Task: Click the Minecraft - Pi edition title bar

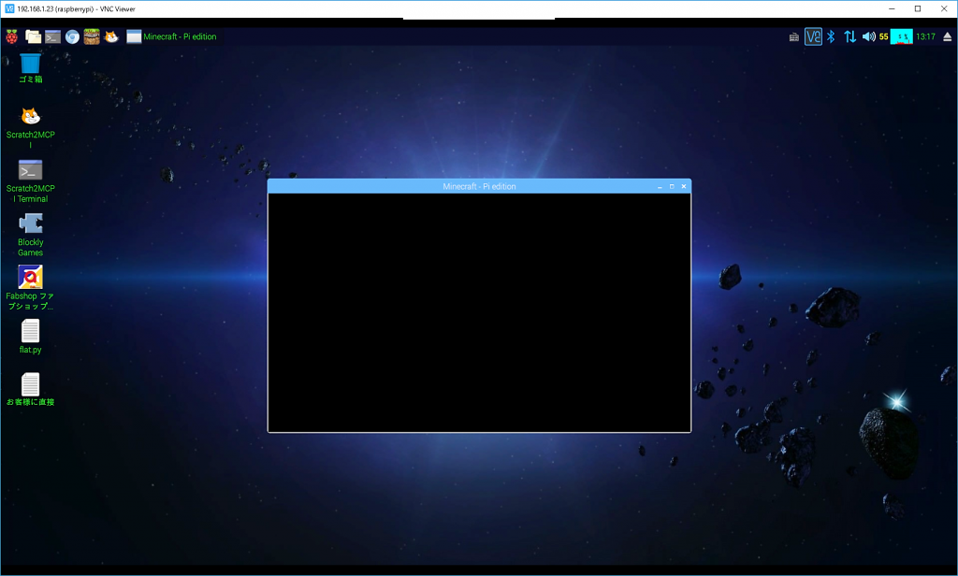Action: click(479, 186)
